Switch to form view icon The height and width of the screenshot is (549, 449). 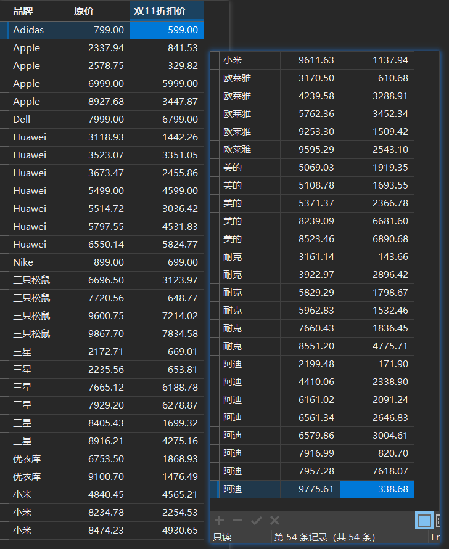pyautogui.click(x=438, y=521)
